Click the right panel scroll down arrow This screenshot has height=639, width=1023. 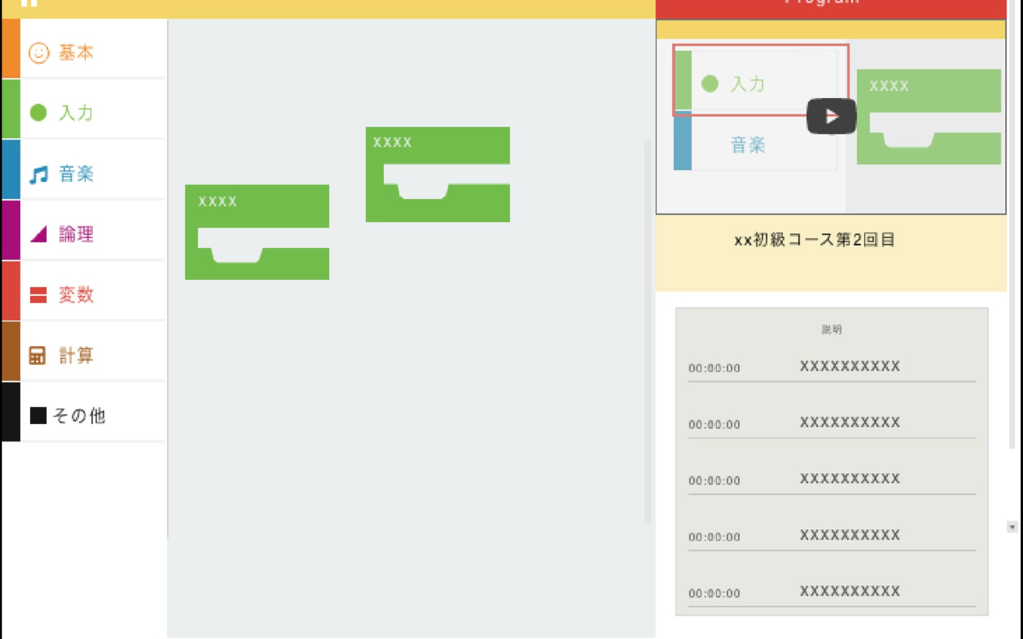click(x=1012, y=527)
